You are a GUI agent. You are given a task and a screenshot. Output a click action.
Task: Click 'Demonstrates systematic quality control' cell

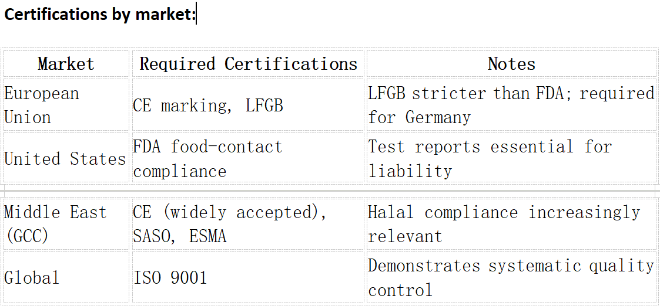[511, 277]
